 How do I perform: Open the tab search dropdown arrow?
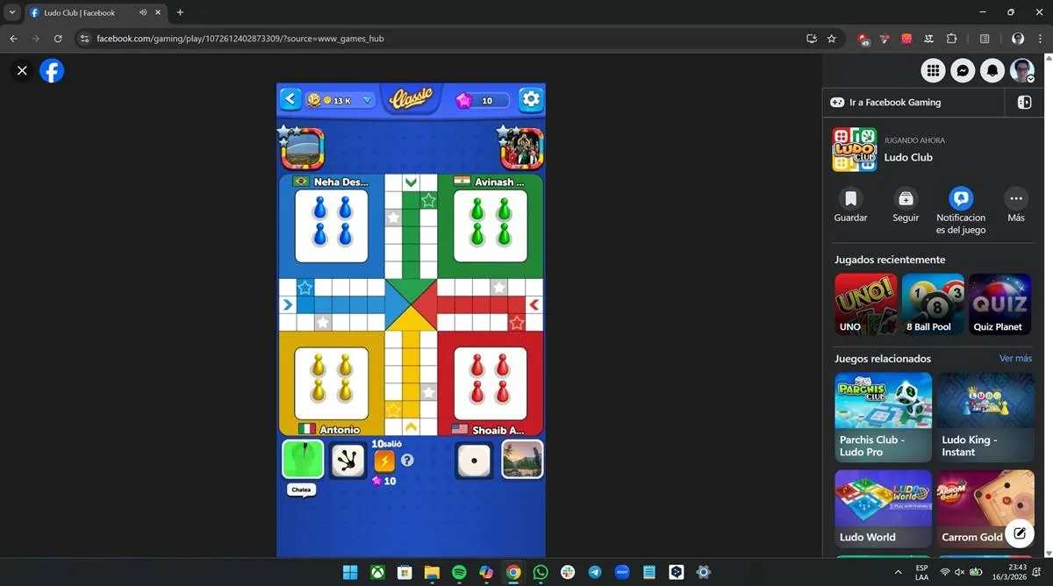pyautogui.click(x=12, y=12)
